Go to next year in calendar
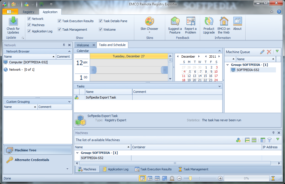285x184 pixels. [219, 57]
